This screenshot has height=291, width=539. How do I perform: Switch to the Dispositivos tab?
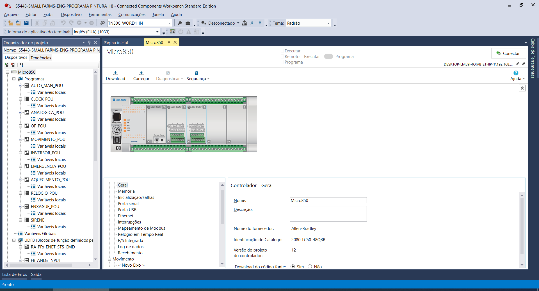coord(16,57)
